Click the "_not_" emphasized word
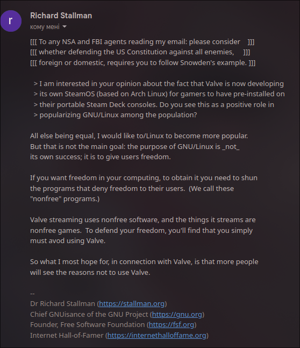This screenshot has height=348, width=300. (x=231, y=147)
